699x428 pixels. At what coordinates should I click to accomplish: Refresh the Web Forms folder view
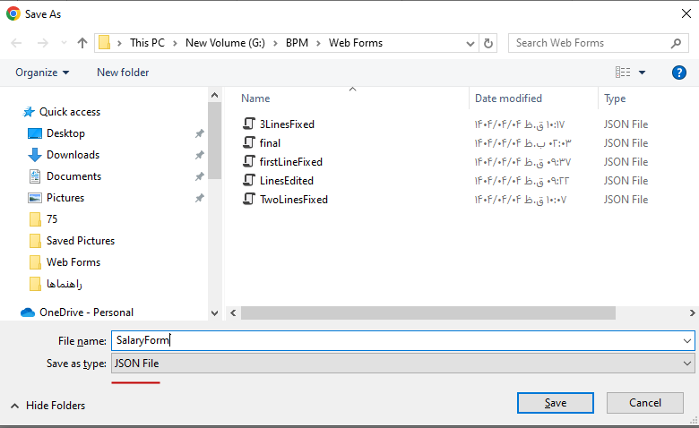tap(488, 43)
